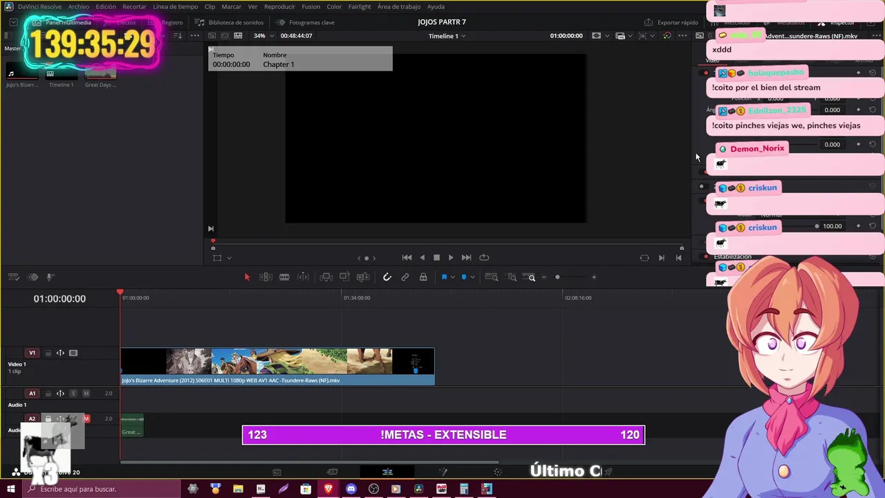The height and width of the screenshot is (498, 885).
Task: Select the A1 audio track destination
Action: (32, 394)
